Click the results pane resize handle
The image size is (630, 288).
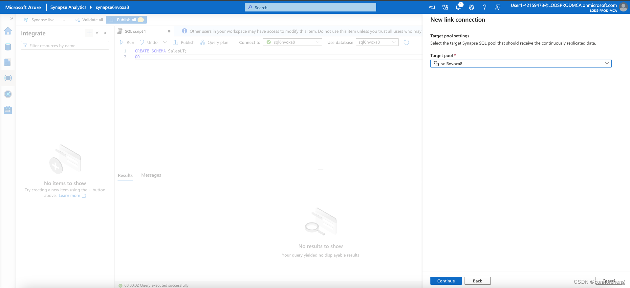pos(321,169)
